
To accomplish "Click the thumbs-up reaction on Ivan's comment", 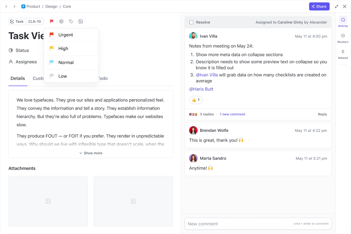I will 195,100.
